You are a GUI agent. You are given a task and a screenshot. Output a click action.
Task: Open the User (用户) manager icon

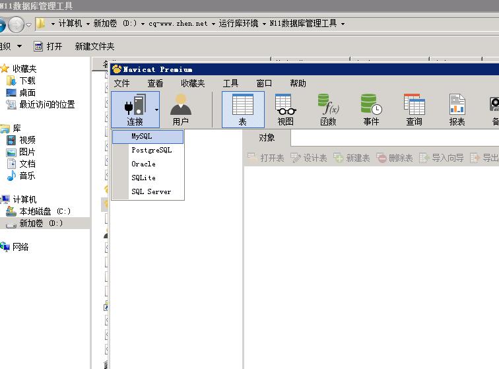(x=180, y=108)
